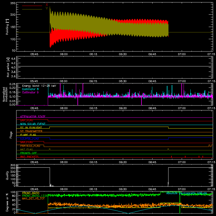Click the 07:00 tick under the Quality plot
216x216 pixels.
click(x=182, y=189)
